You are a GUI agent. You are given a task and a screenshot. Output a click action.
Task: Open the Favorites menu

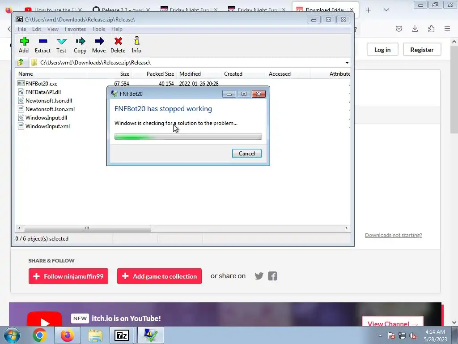pyautogui.click(x=75, y=29)
